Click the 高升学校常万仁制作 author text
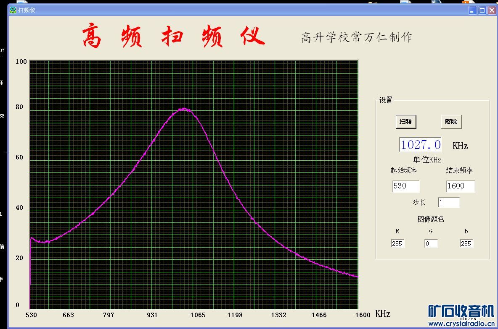 (356, 37)
